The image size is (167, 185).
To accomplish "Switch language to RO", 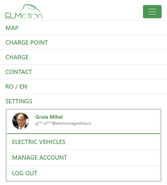I will click(x=9, y=87).
